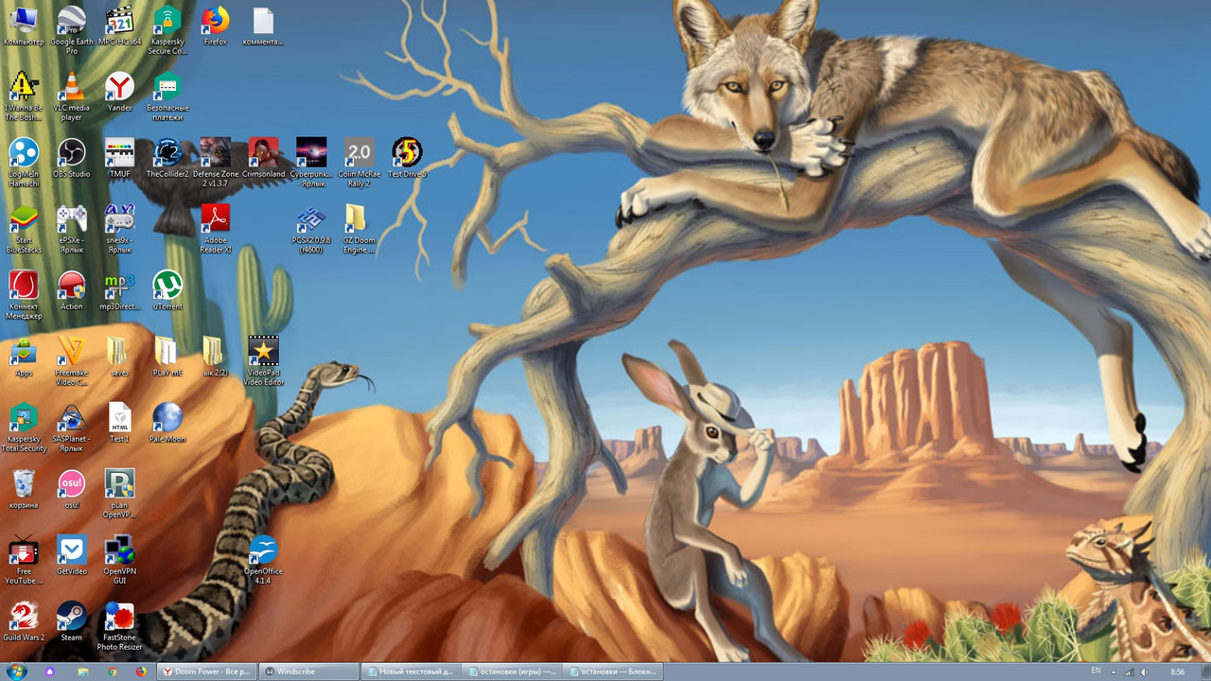Click the Pale Moon browser icon

167,423
